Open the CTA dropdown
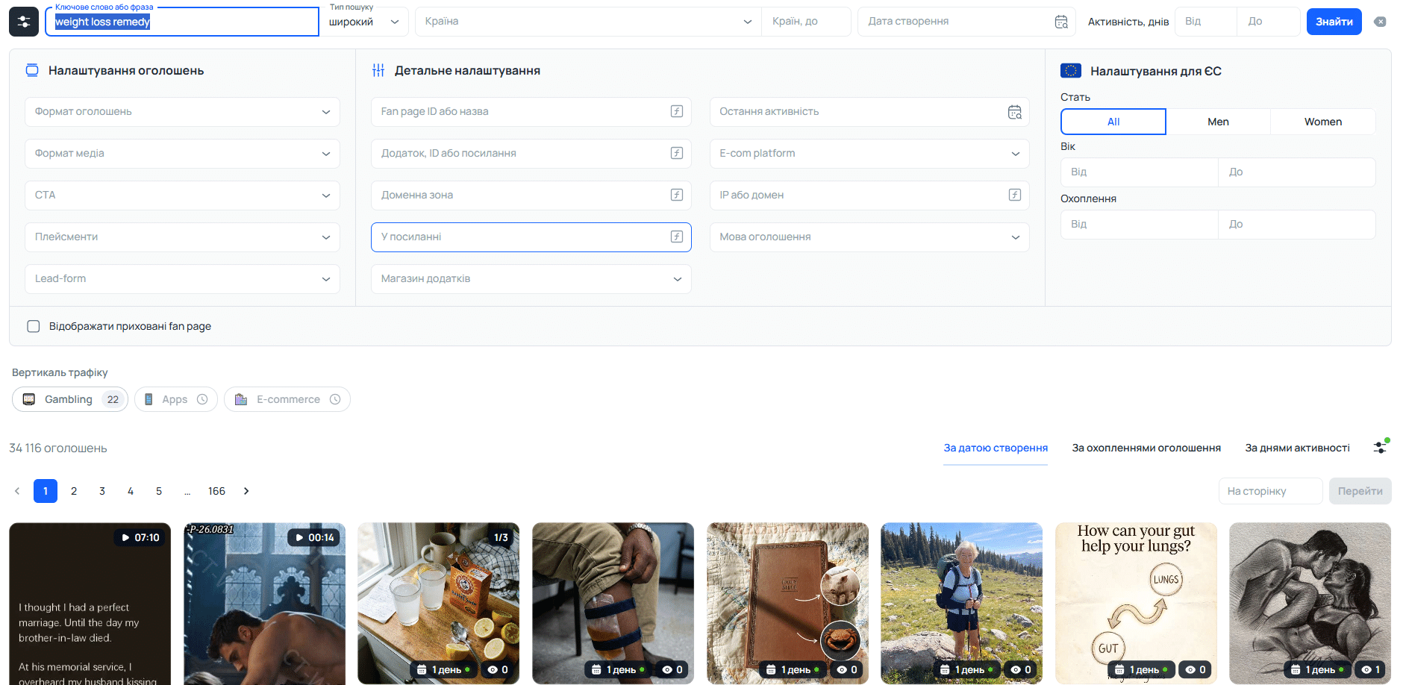The width and height of the screenshot is (1406, 685). [x=182, y=196]
